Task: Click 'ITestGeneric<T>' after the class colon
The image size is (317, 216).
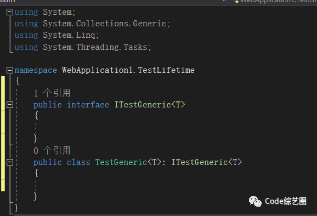Action: [207, 162]
